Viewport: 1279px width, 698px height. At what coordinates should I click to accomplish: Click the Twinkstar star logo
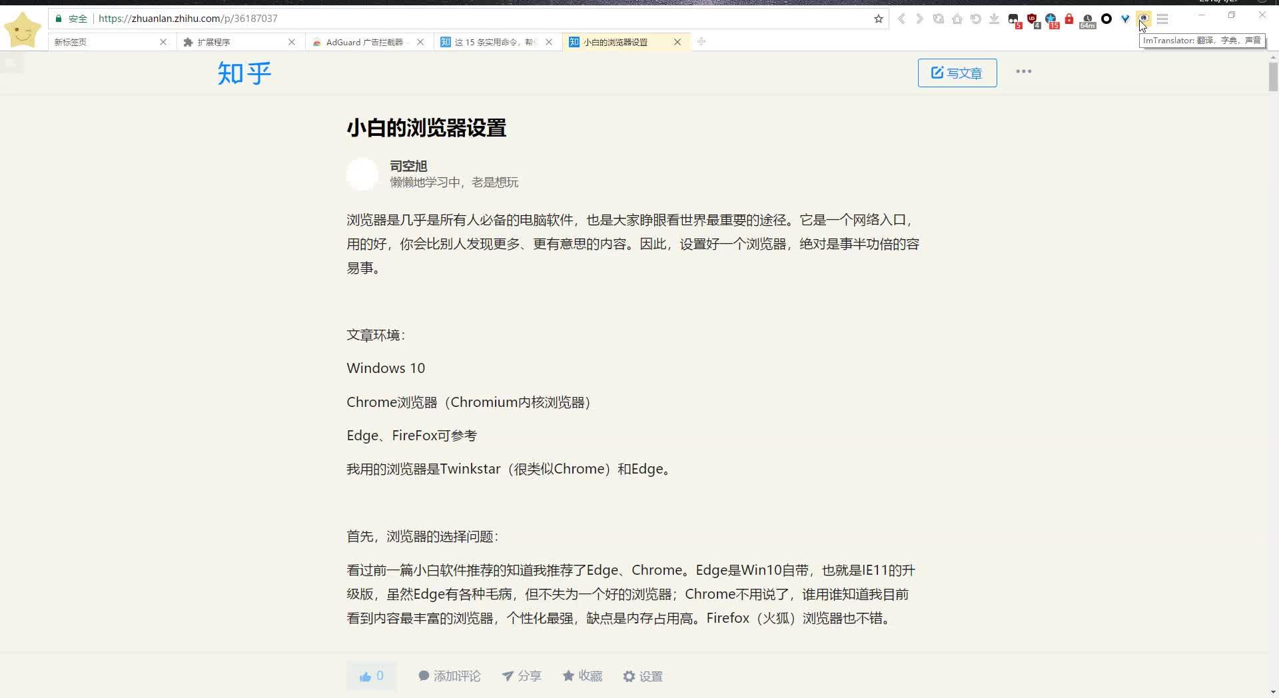point(23,29)
